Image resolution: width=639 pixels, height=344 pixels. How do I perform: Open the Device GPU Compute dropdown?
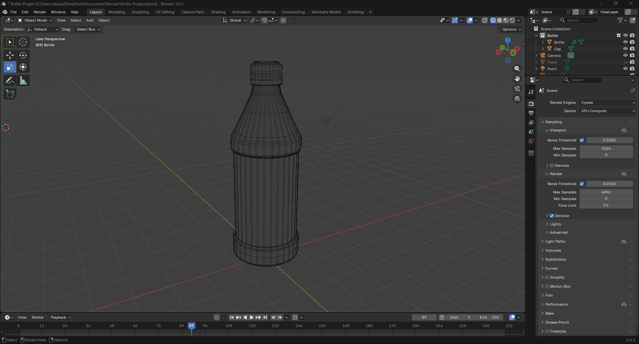coord(607,111)
